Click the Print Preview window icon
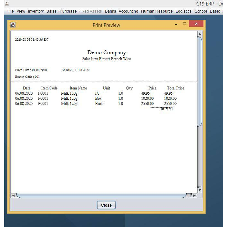The width and height of the screenshot is (227, 227). pos(13,25)
